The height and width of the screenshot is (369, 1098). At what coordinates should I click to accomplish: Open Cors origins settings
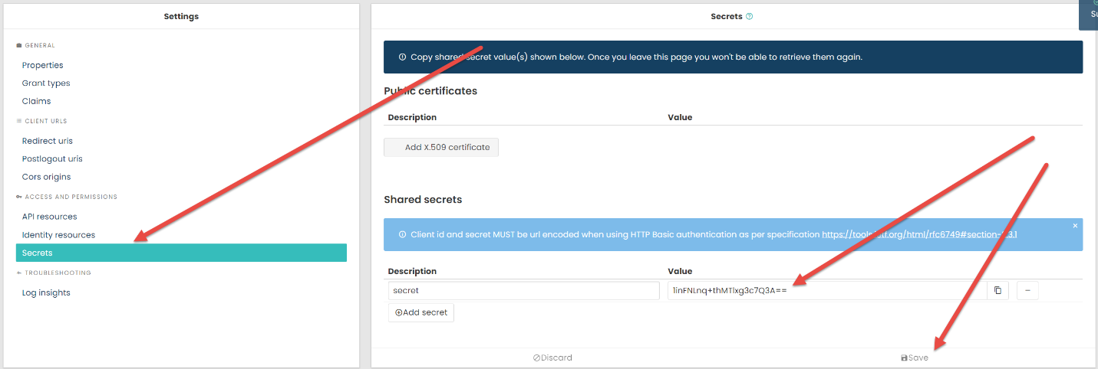point(46,177)
